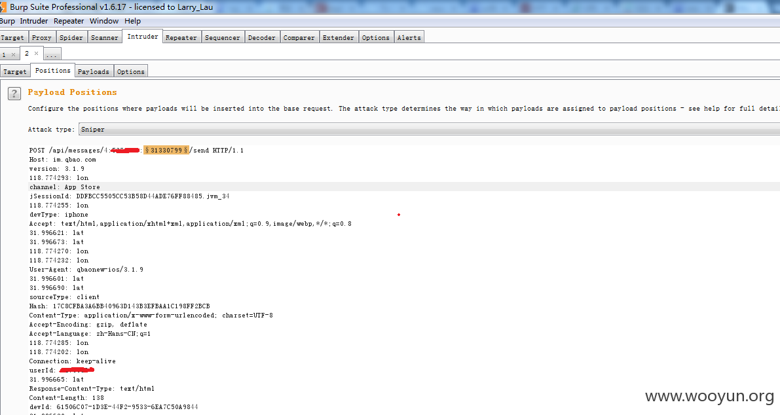Click the Content-Length: 138 line
The image size is (780, 415).
67,397
